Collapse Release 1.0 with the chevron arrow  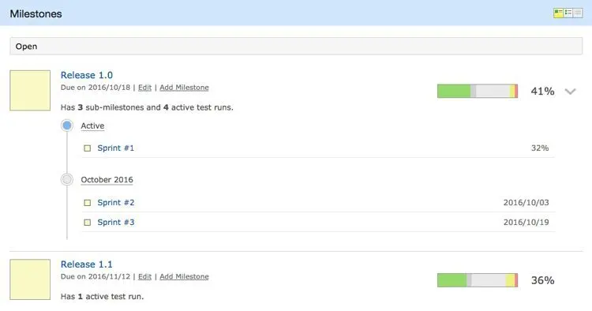[x=570, y=92]
